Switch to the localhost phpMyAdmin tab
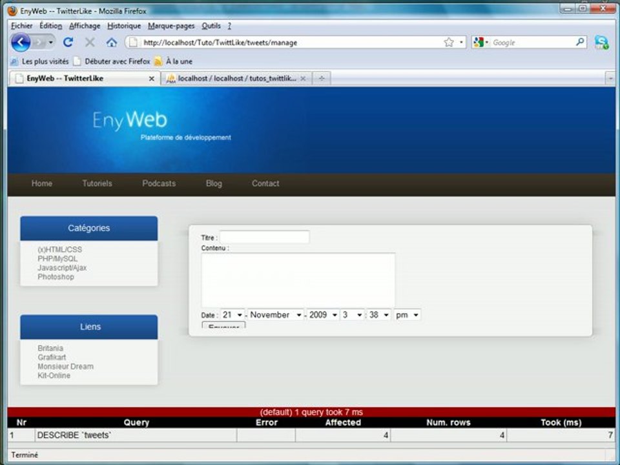 (236, 78)
